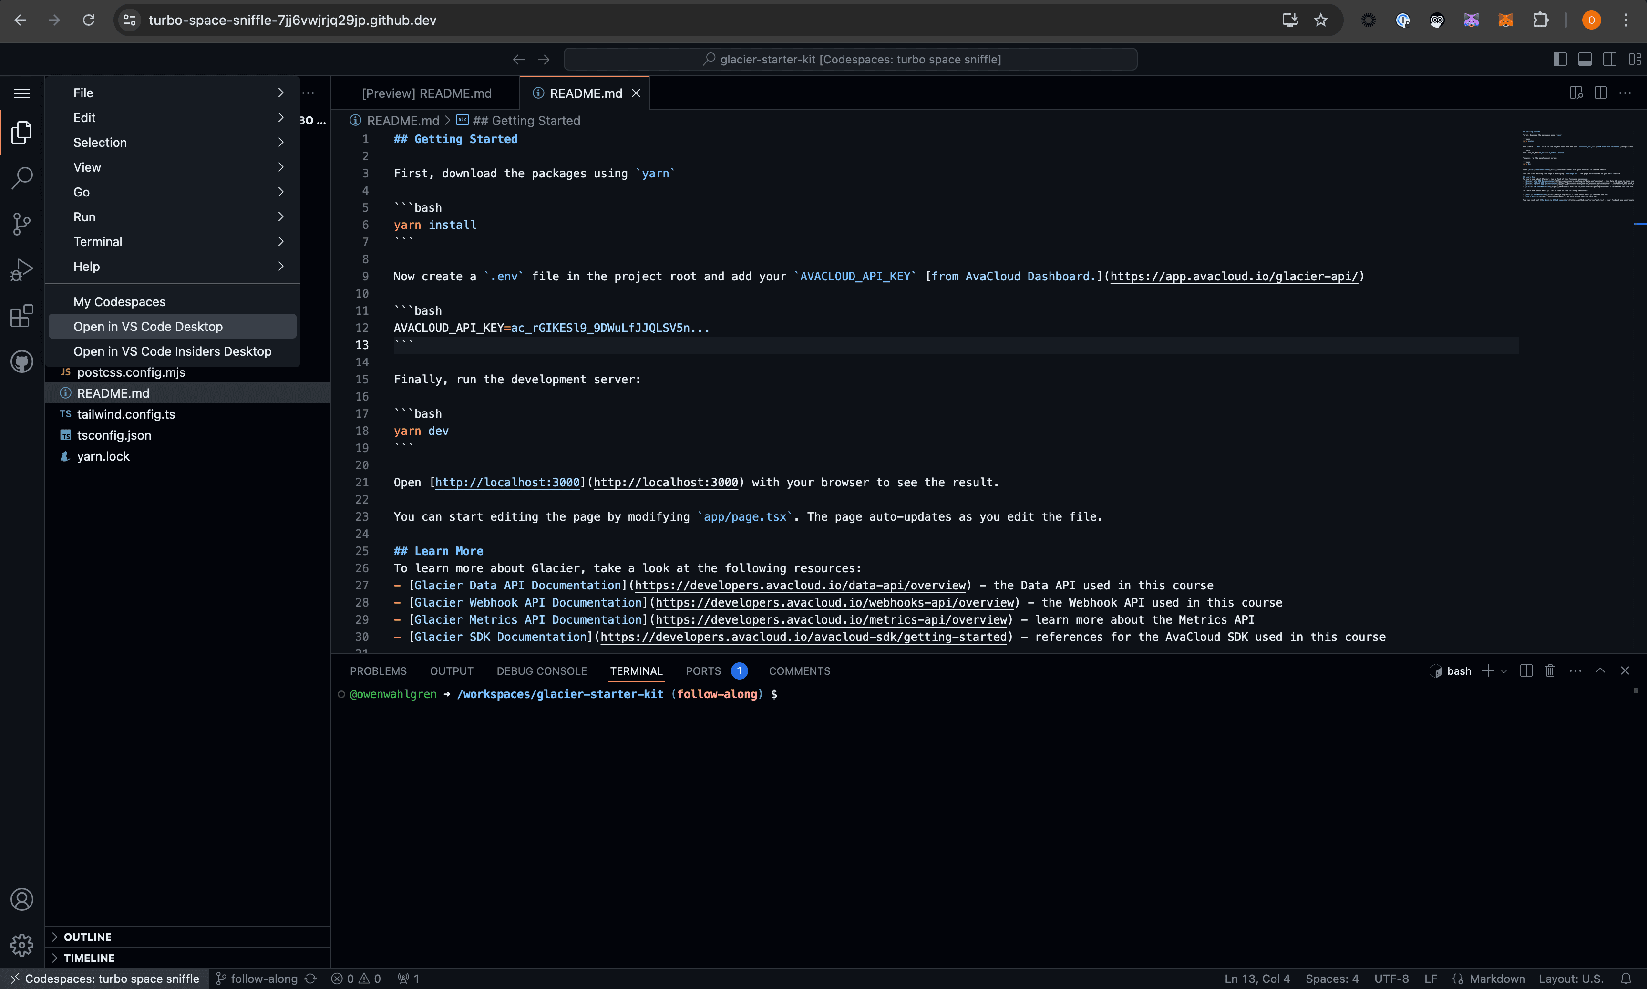Toggle the primary side bar layout button

(1560, 59)
